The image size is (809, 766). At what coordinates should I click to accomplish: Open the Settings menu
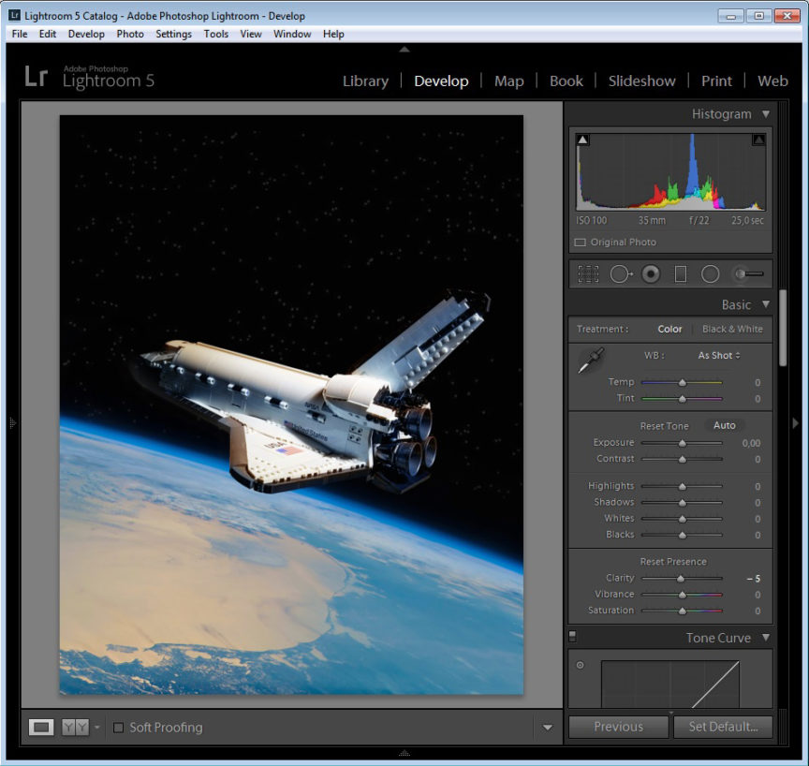(173, 34)
